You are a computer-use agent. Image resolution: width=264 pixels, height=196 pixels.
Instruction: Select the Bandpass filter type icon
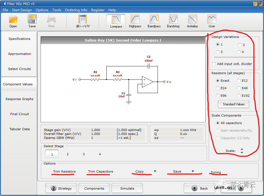pos(154,19)
